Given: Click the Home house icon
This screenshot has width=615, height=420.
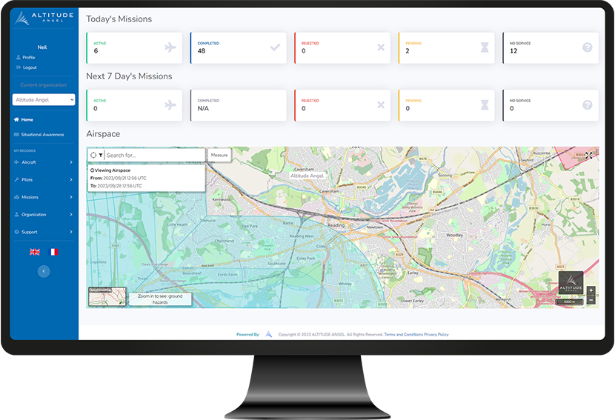Looking at the screenshot, I should point(16,119).
